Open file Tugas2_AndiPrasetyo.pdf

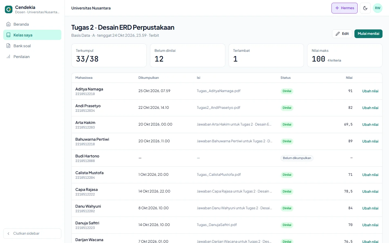pos(219,108)
